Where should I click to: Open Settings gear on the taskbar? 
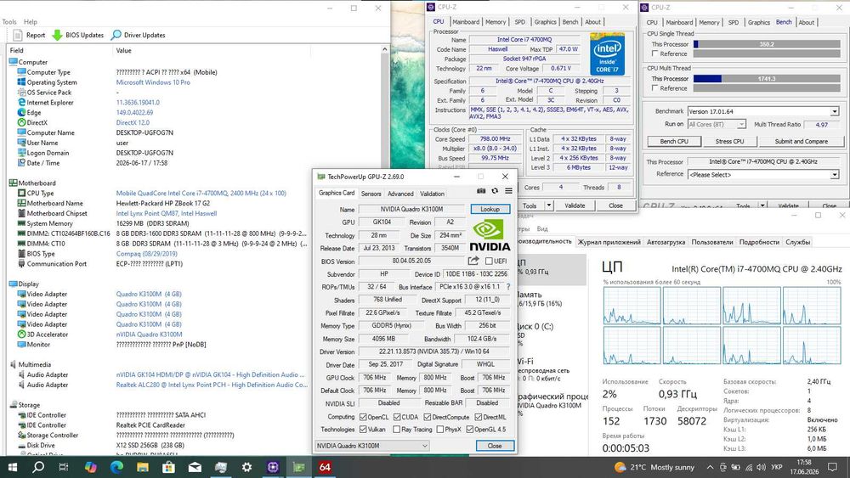[x=246, y=467]
